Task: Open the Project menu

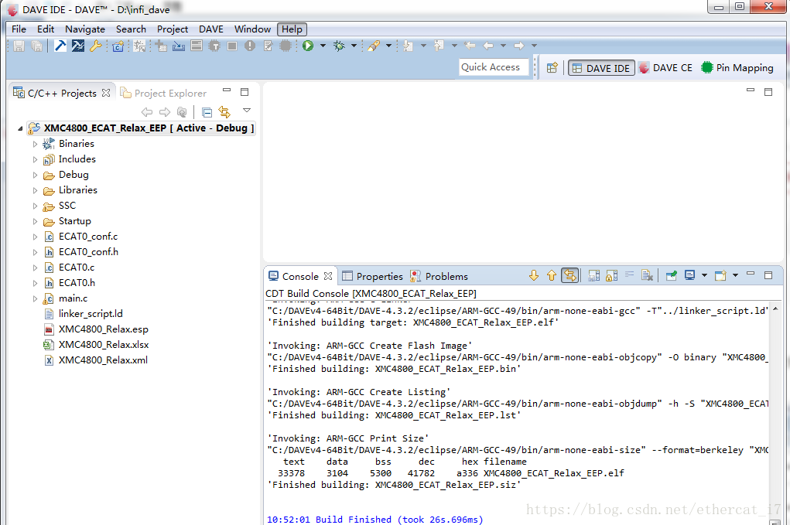Action: point(173,29)
